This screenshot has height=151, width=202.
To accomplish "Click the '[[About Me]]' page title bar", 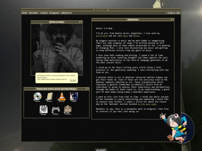I will point(101,10).
